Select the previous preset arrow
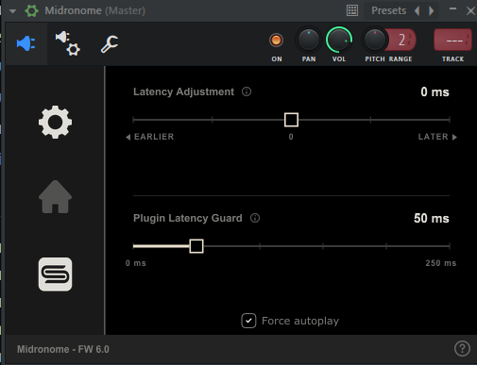Viewport: 477px width, 365px height. 417,10
